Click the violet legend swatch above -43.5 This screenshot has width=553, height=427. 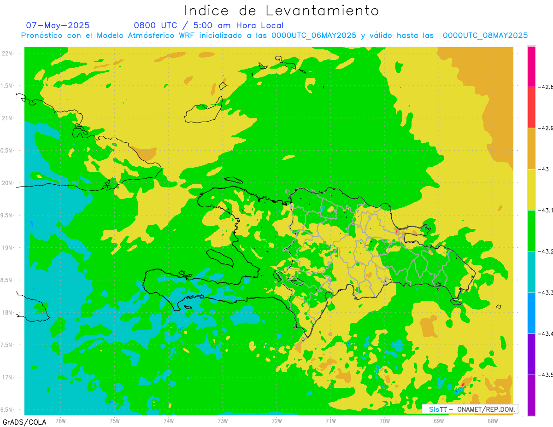(531, 354)
